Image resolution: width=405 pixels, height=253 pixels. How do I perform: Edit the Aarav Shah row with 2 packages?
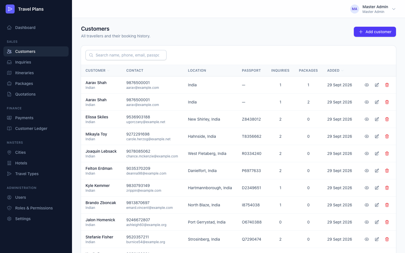(x=377, y=102)
